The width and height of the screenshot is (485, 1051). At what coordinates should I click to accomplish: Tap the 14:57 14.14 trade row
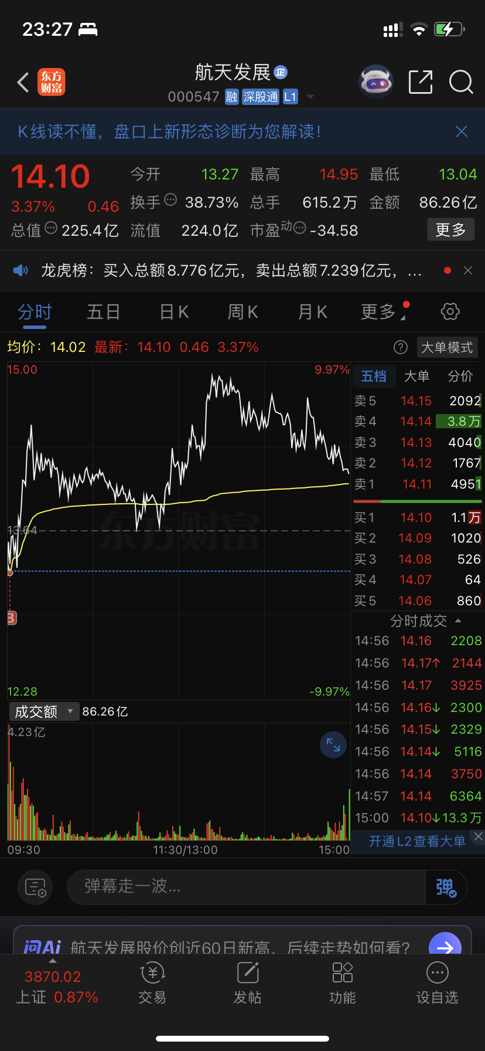tap(418, 796)
